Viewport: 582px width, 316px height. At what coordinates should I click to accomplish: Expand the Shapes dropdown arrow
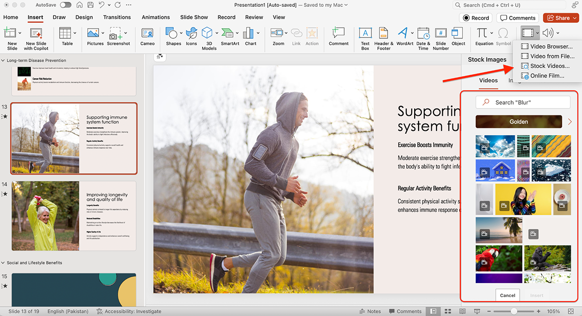click(181, 33)
